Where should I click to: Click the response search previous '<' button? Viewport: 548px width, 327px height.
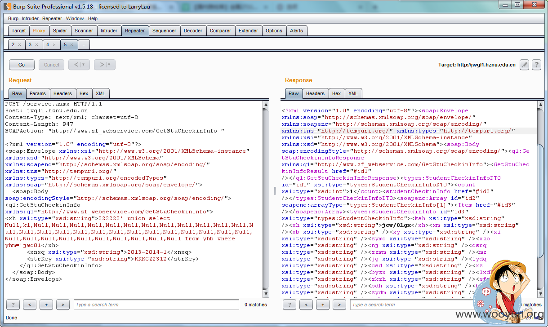coord(306,305)
